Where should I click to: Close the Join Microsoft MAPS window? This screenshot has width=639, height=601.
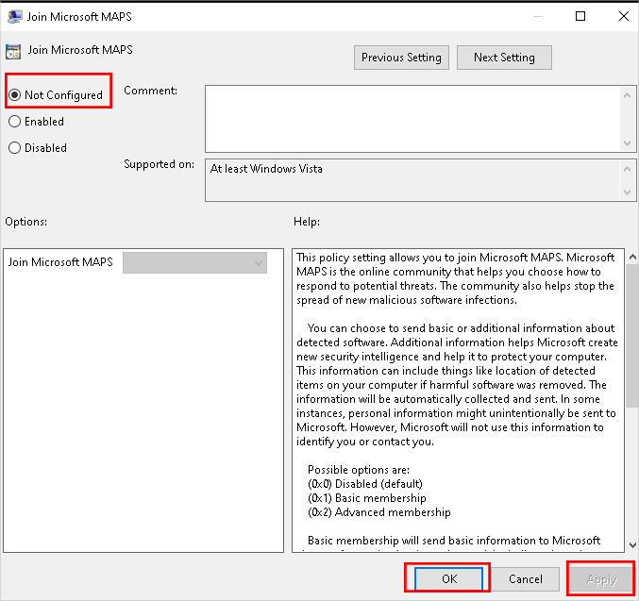(x=624, y=16)
